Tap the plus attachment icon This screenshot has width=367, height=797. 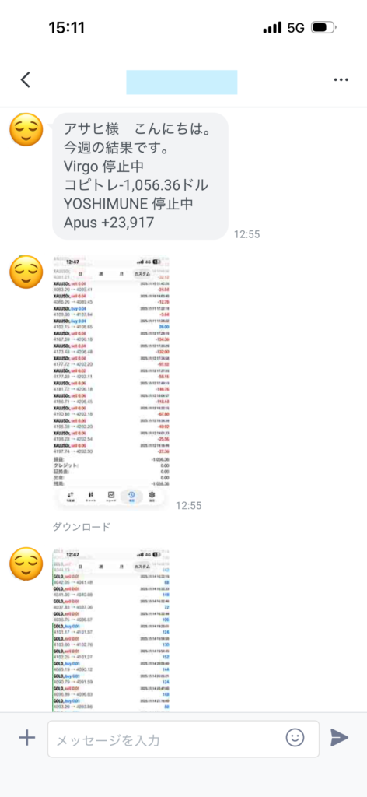[26, 738]
